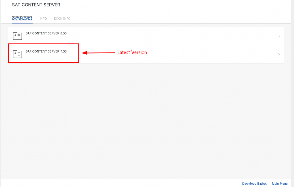Click the SAP CONTENT SERVER page heading
The image size is (294, 187).
[36, 5]
